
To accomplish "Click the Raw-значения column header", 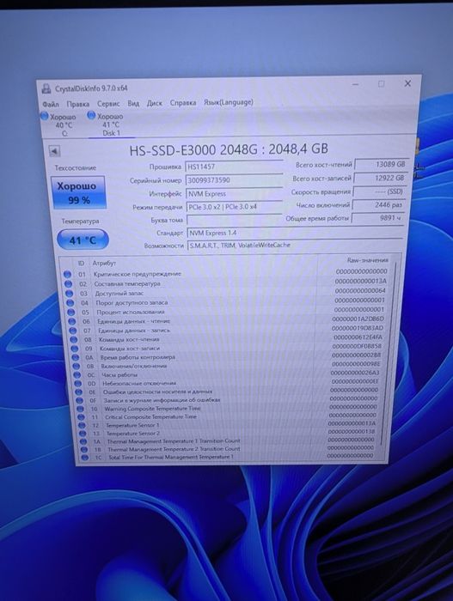I will (x=367, y=260).
